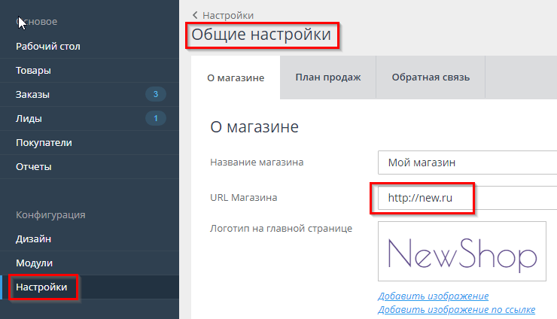Open Рабочий стол in the sidebar

pyautogui.click(x=48, y=46)
